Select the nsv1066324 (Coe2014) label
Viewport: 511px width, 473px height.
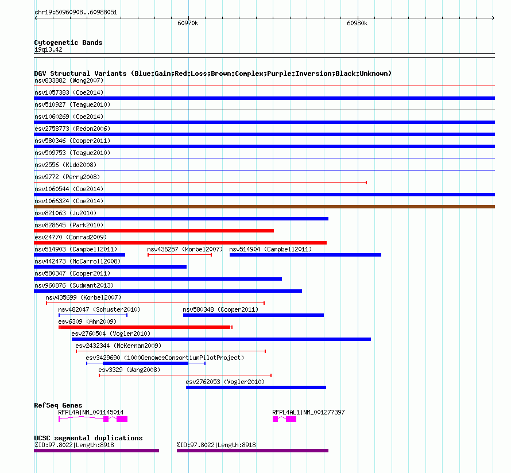point(69,201)
